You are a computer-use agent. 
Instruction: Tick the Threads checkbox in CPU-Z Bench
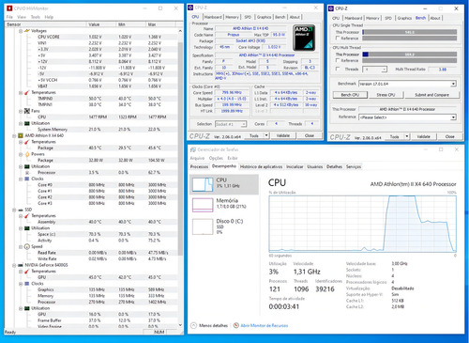tap(338, 69)
